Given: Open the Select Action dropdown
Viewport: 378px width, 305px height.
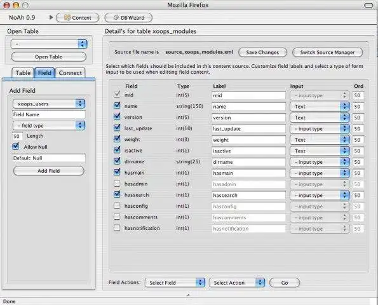Looking at the screenshot, I should (x=237, y=283).
